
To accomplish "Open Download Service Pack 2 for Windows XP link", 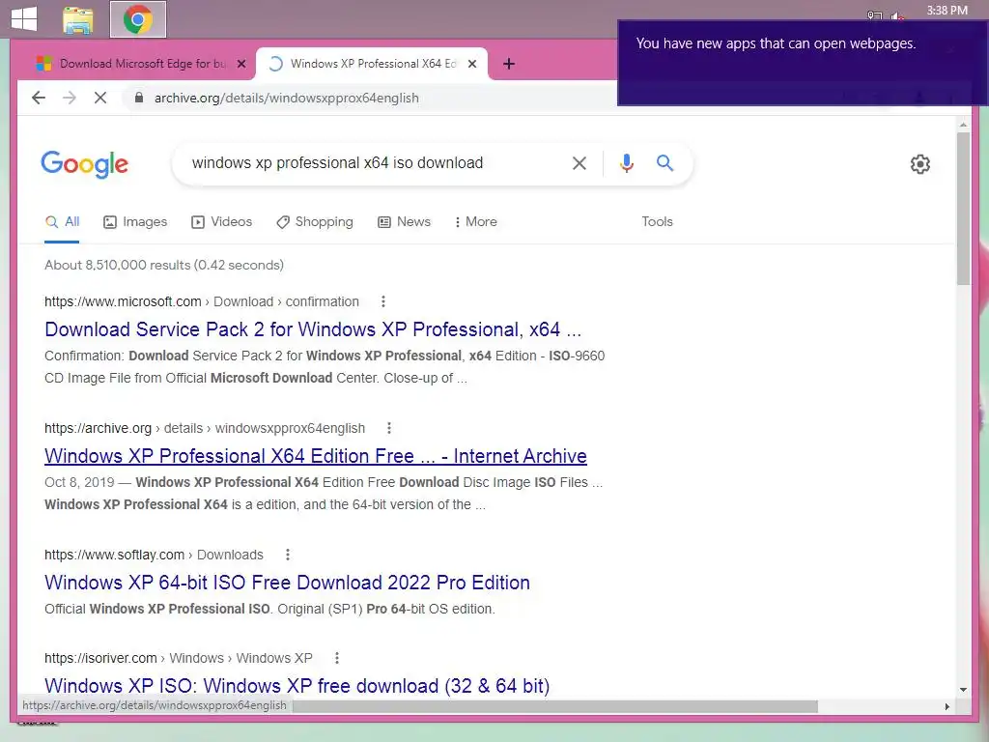I will click(313, 329).
